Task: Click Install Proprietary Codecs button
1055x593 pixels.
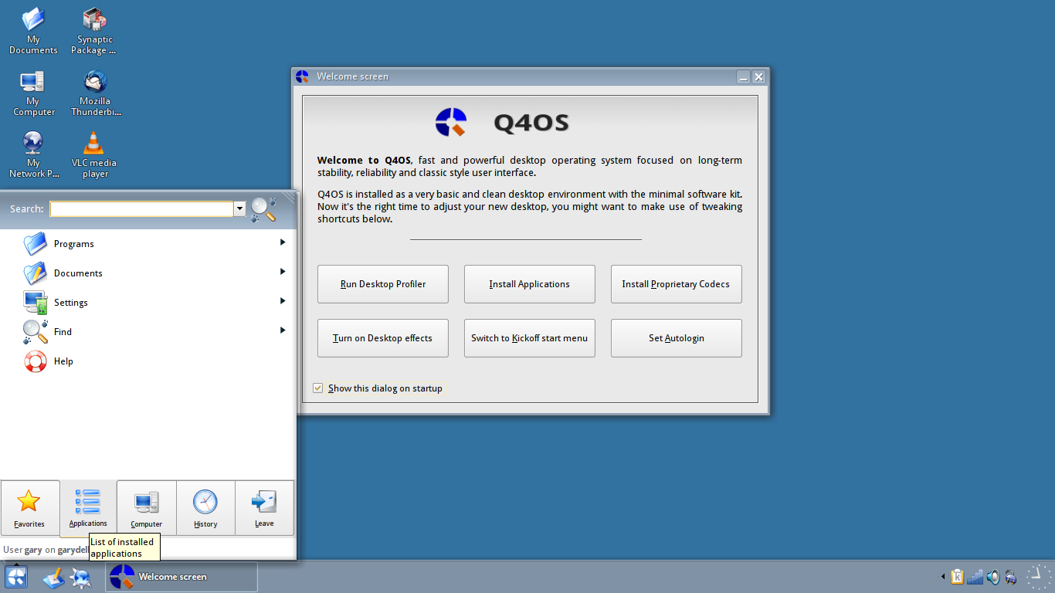Action: click(x=677, y=284)
